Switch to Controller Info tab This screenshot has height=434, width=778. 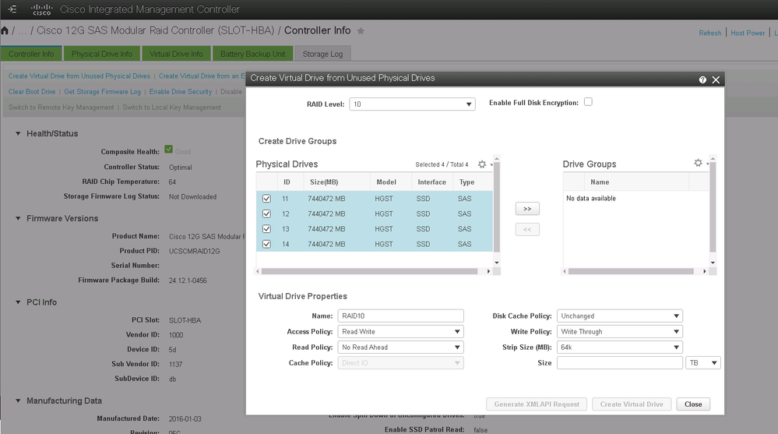tap(31, 54)
